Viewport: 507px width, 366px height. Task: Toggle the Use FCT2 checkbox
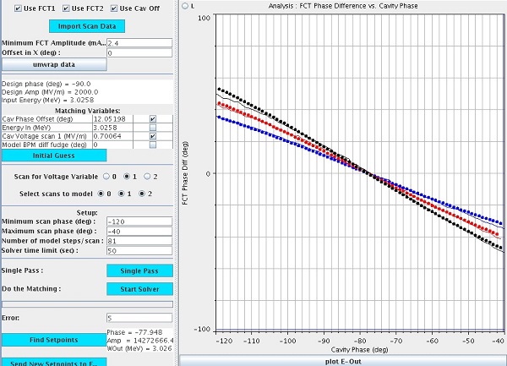click(x=68, y=8)
